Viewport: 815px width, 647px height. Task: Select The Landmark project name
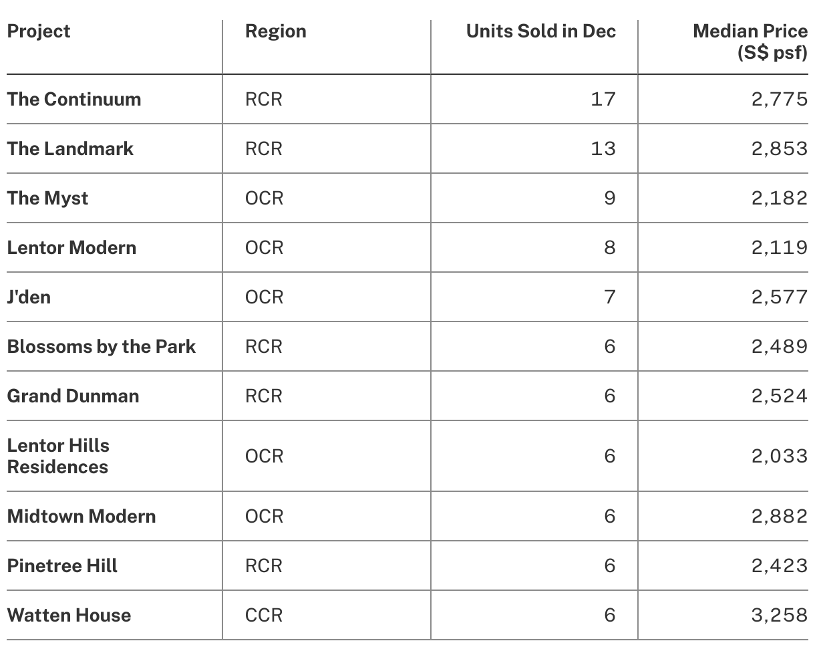[x=70, y=148]
